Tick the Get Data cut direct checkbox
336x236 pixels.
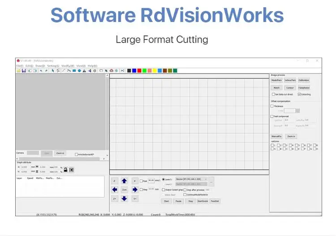pos(273,94)
